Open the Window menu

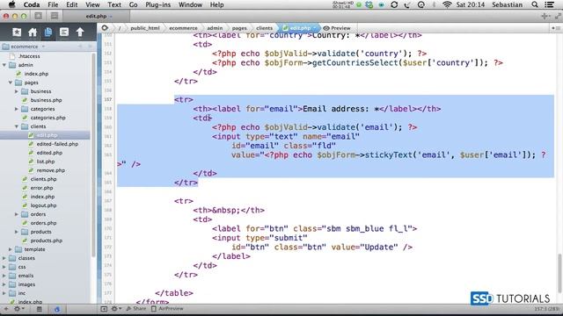coord(190,4)
